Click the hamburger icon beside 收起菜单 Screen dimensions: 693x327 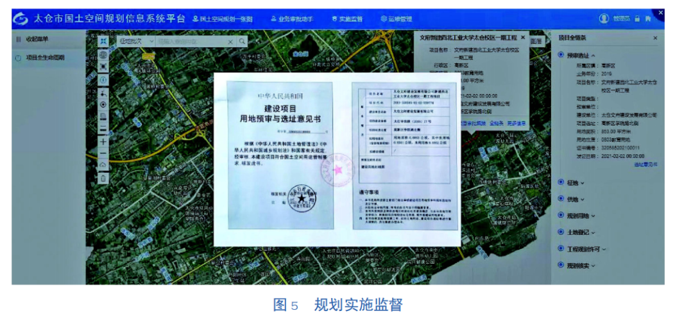tap(19, 39)
